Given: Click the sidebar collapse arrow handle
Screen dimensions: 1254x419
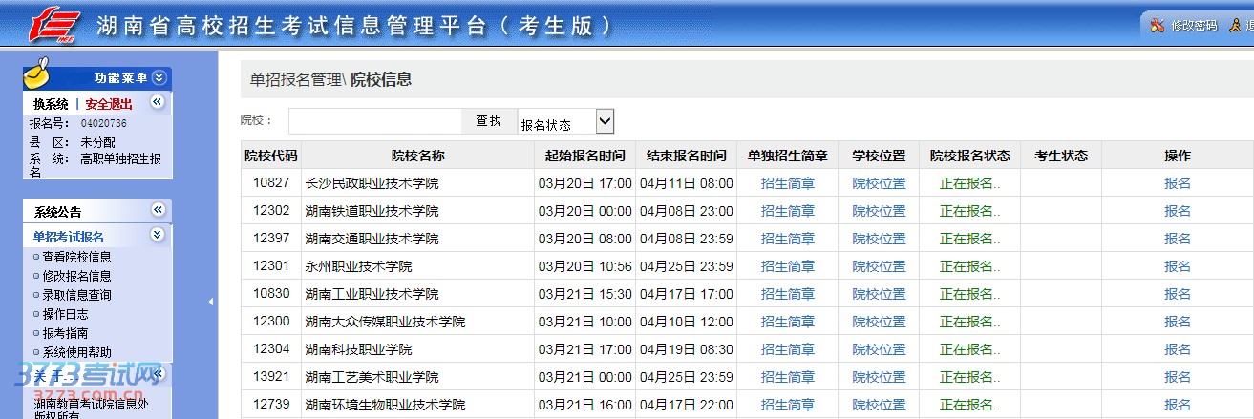Looking at the screenshot, I should pos(210,302).
